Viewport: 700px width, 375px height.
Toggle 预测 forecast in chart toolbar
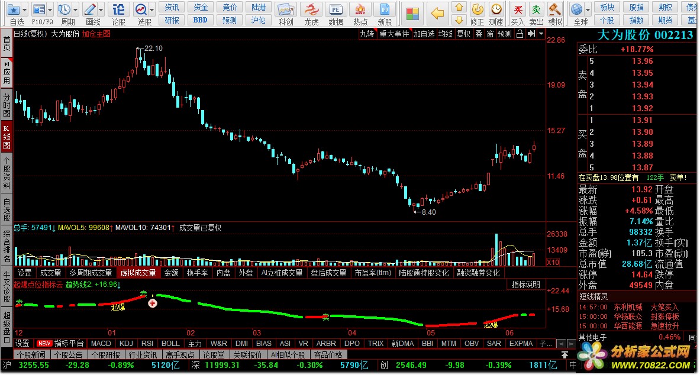coord(505,34)
